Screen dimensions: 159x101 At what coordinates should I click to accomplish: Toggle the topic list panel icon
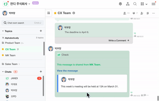tap(48, 13)
